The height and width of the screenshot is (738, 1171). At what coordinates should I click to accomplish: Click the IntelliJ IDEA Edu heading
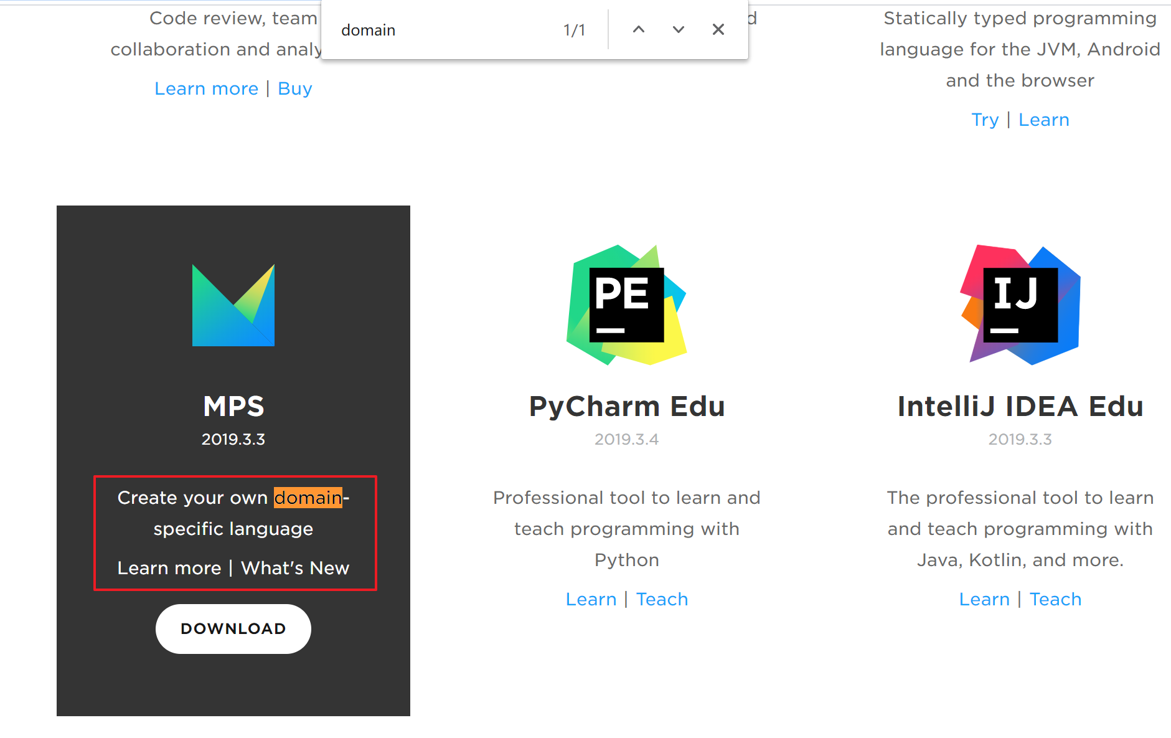click(x=1020, y=406)
